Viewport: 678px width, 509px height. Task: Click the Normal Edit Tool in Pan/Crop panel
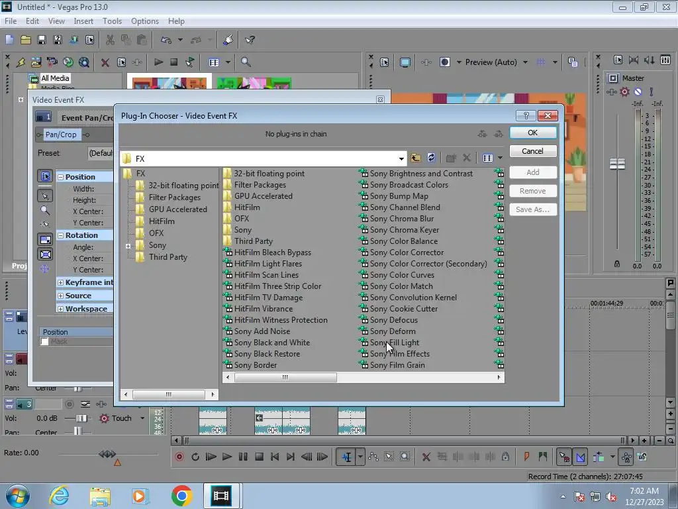(x=45, y=196)
